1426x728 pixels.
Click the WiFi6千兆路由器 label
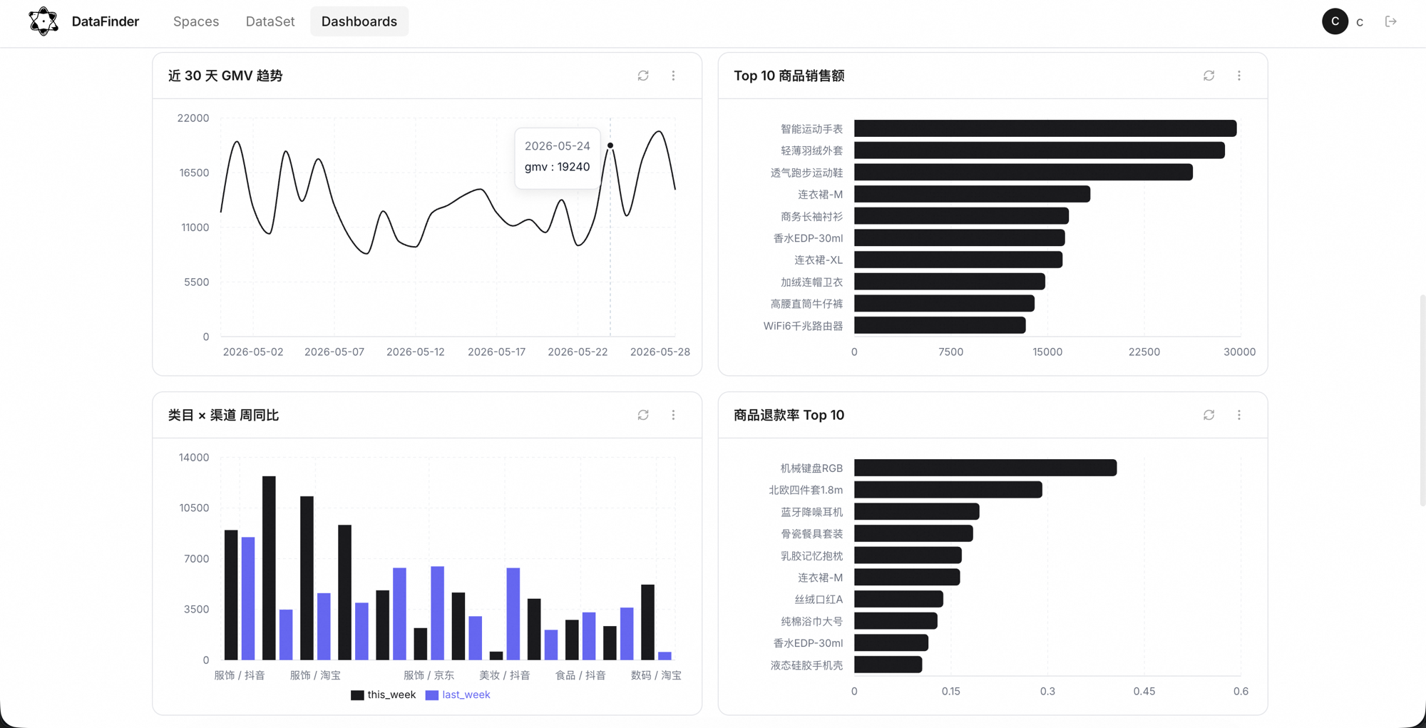coord(803,326)
